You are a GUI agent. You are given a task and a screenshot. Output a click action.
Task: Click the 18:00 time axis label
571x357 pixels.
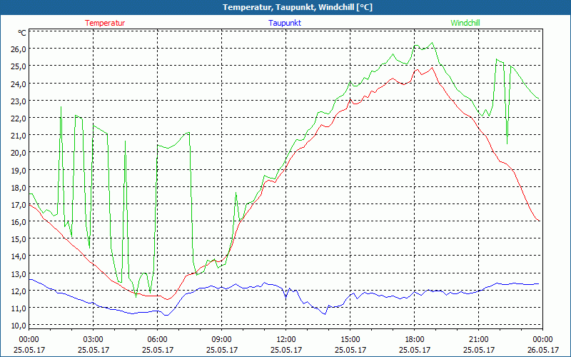click(415, 340)
